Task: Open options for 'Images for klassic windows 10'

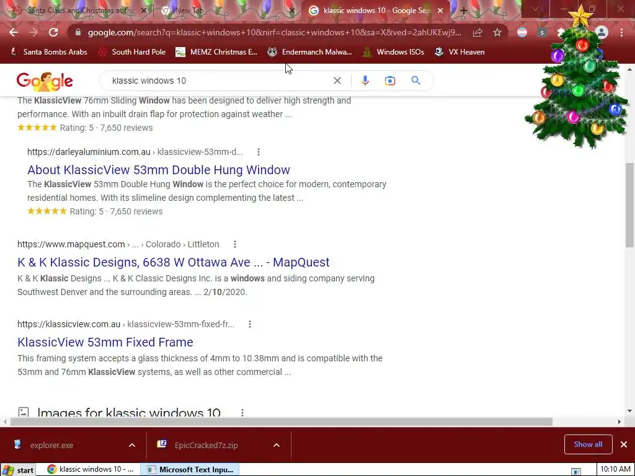Action: (242, 412)
